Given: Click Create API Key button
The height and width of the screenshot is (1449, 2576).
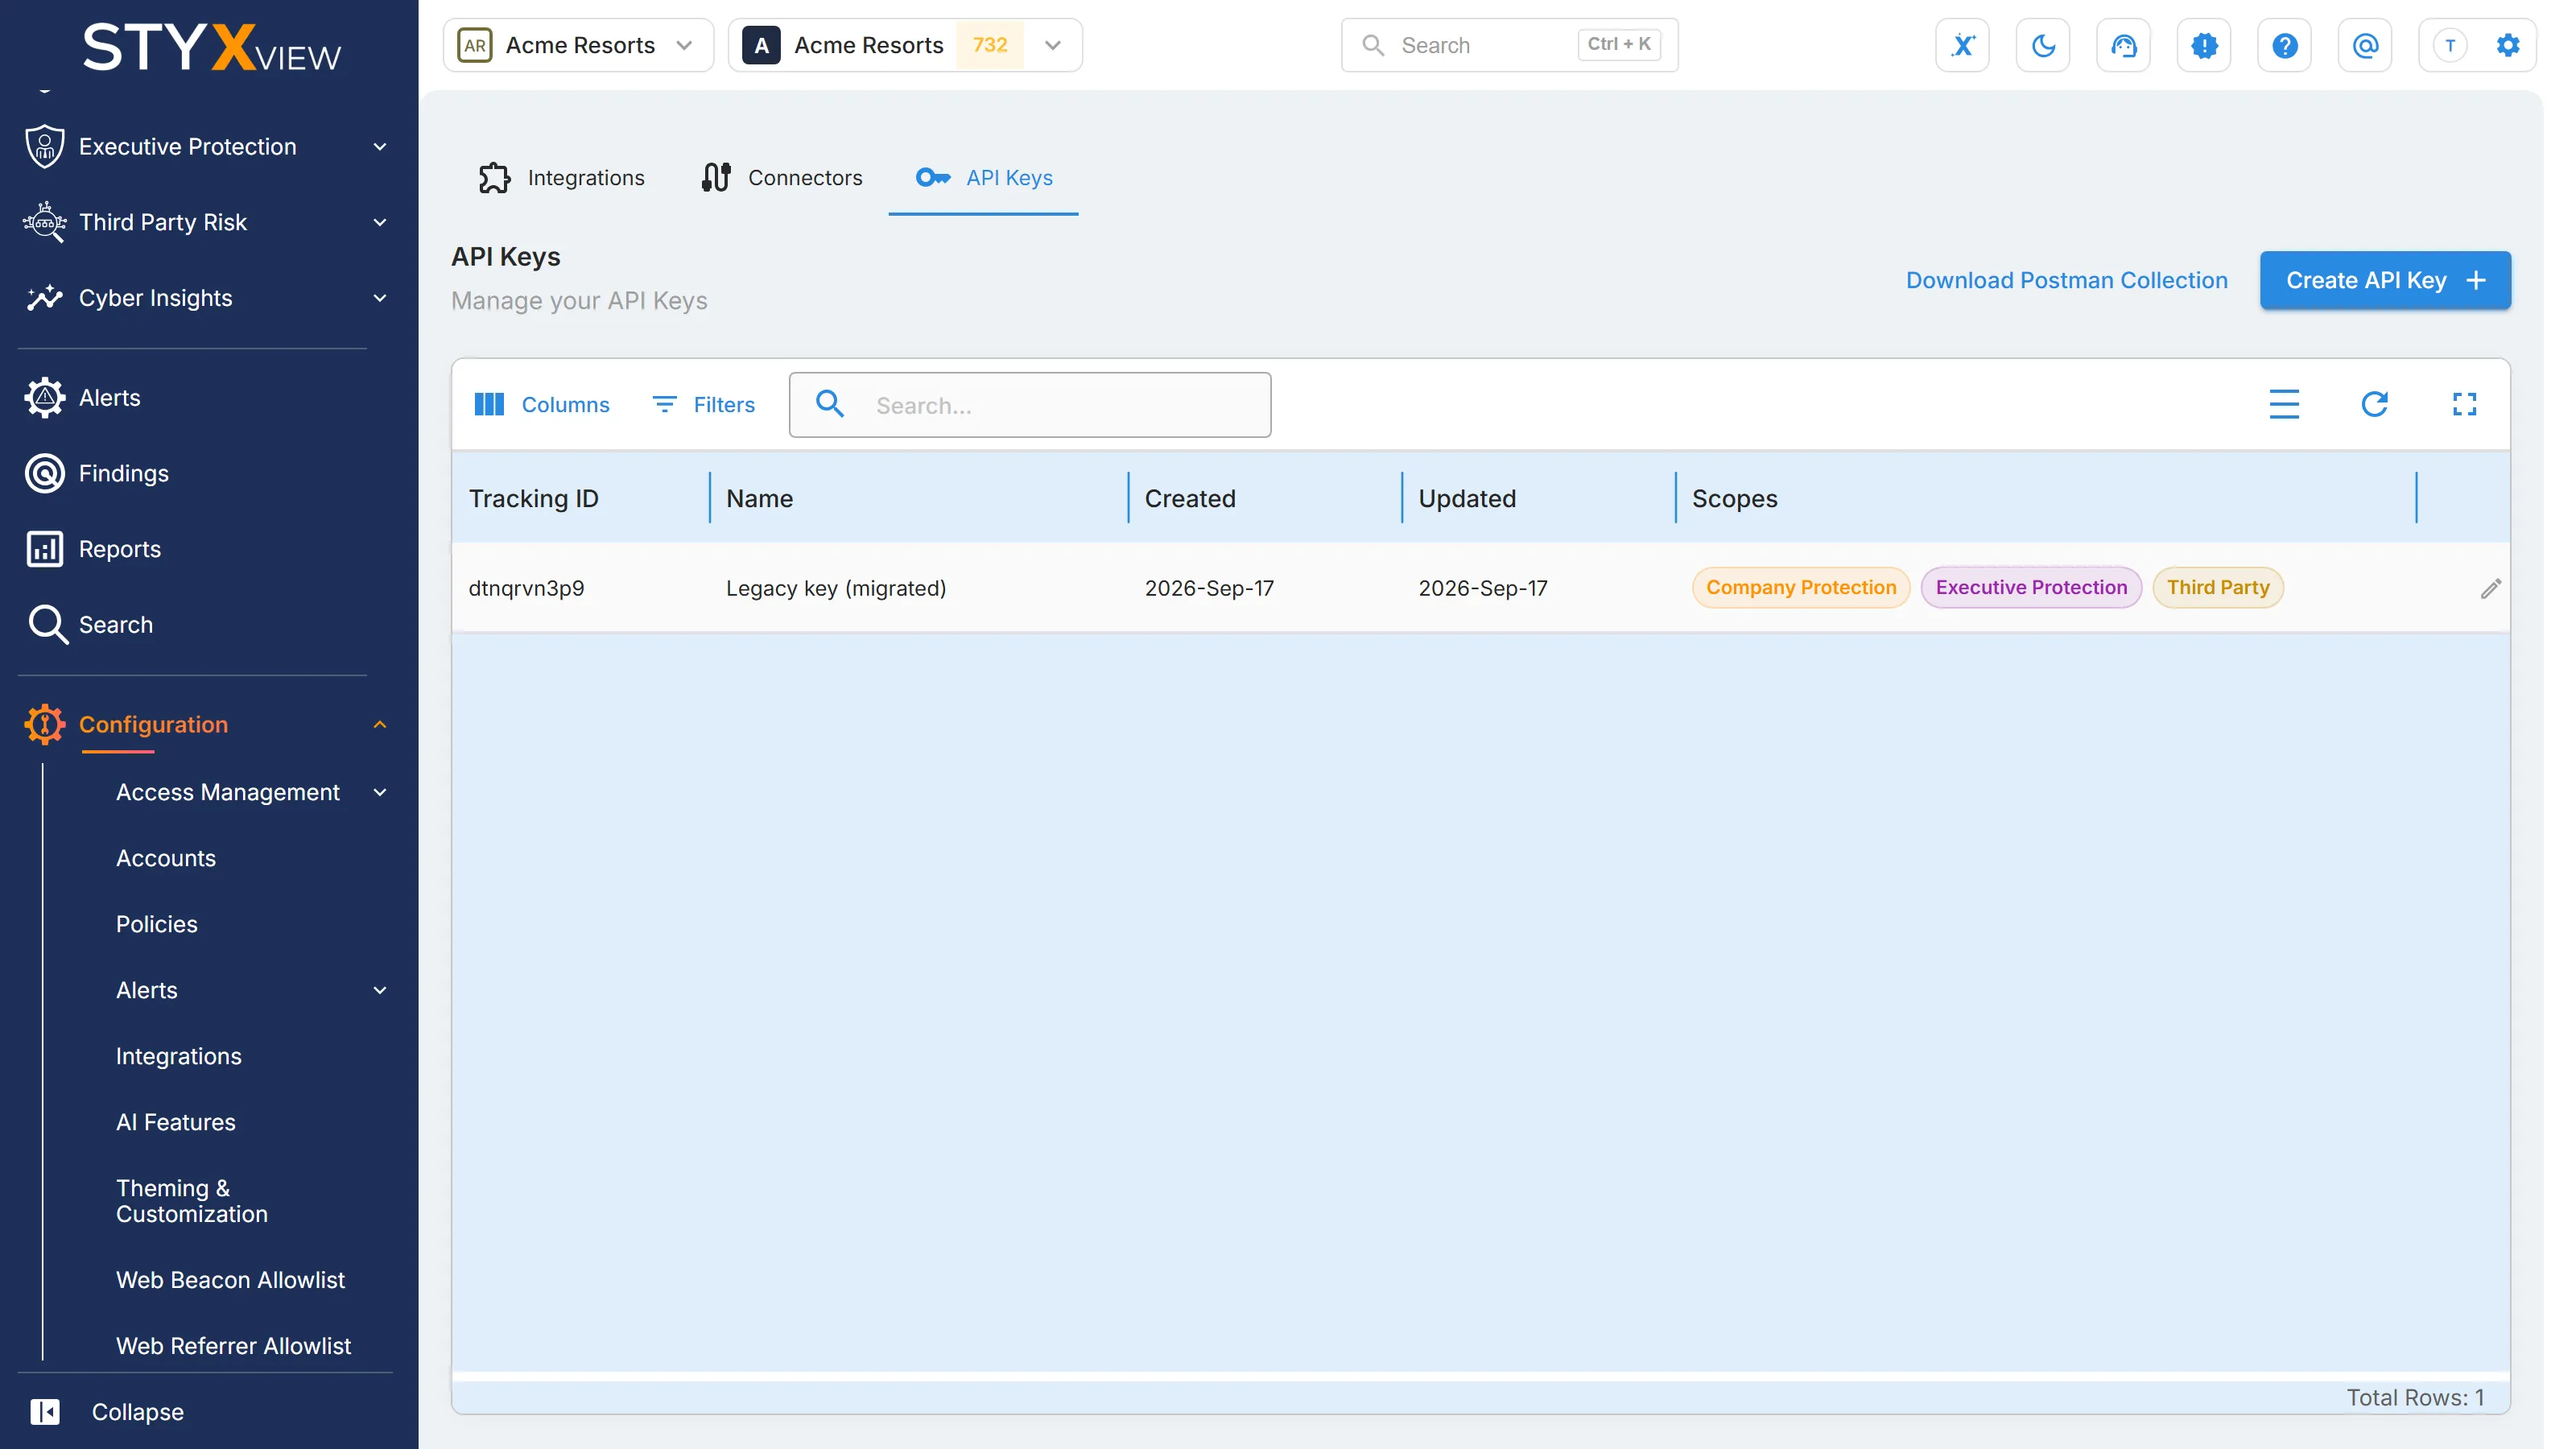Looking at the screenshot, I should click(x=2385, y=280).
